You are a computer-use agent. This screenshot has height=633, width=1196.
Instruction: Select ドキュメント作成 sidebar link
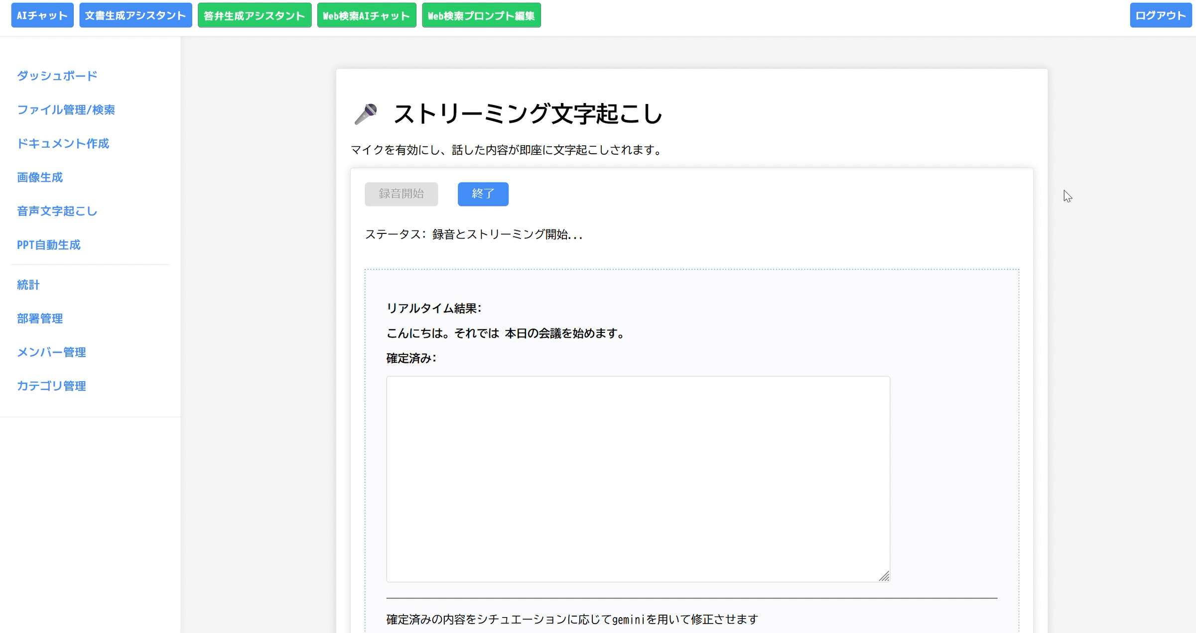tap(63, 143)
